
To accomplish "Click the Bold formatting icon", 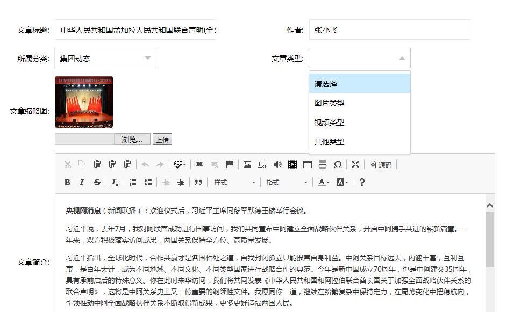I will point(67,183).
